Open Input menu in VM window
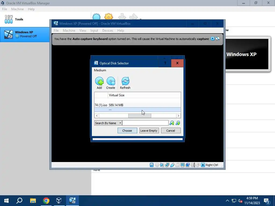 point(94,31)
